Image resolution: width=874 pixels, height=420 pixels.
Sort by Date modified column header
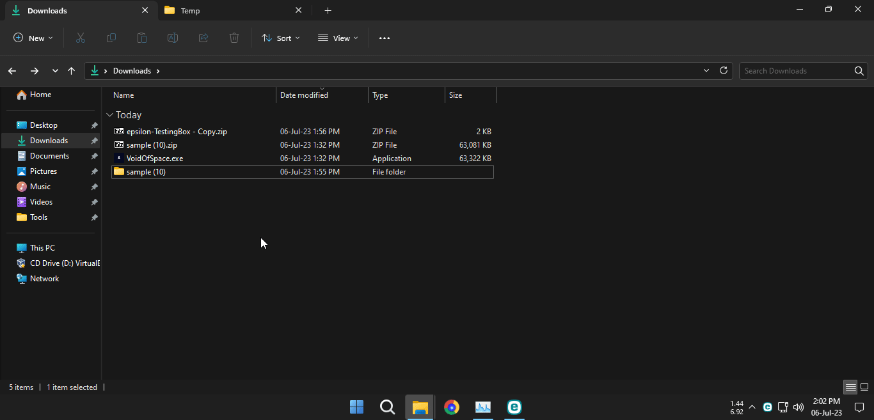[304, 95]
